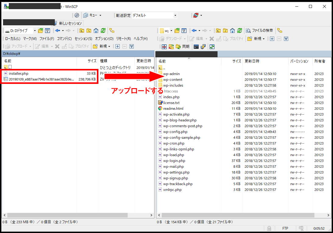Open the preferences gear icon
This screenshot has width=333, height=233.
pyautogui.click(x=77, y=15)
